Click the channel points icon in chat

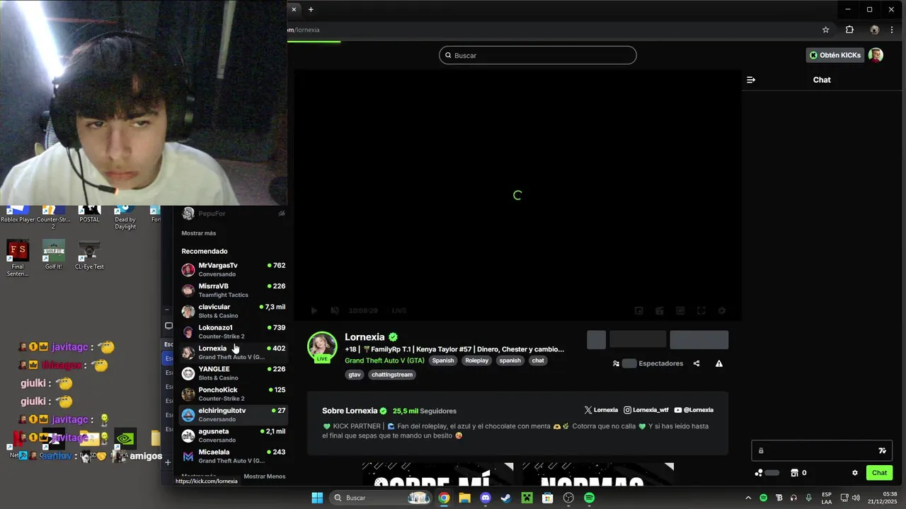[x=759, y=473]
